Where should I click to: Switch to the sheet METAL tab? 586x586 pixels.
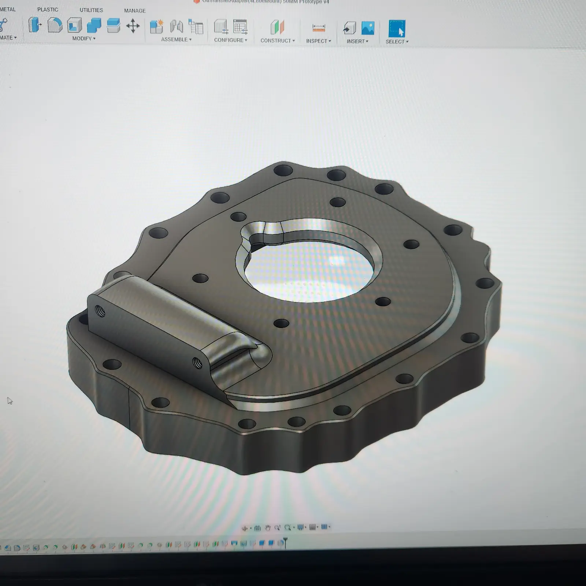tap(7, 9)
